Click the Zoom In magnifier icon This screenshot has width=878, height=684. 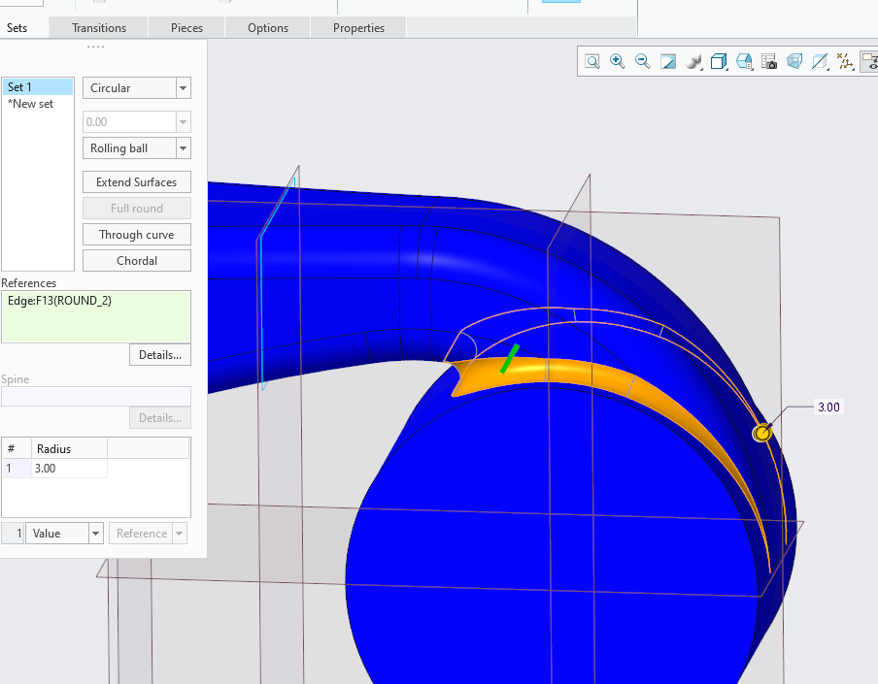coord(618,60)
